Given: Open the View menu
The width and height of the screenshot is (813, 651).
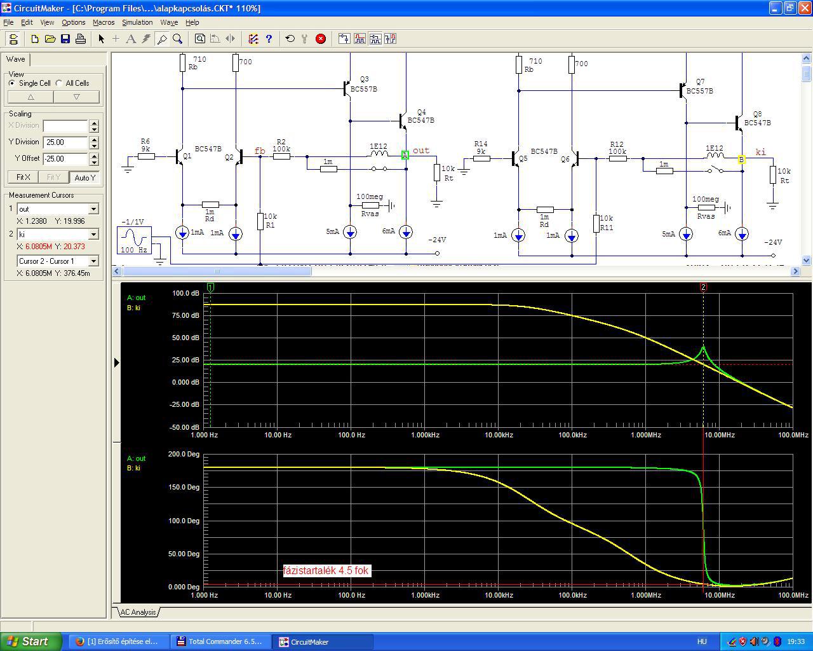Looking at the screenshot, I should 47,22.
